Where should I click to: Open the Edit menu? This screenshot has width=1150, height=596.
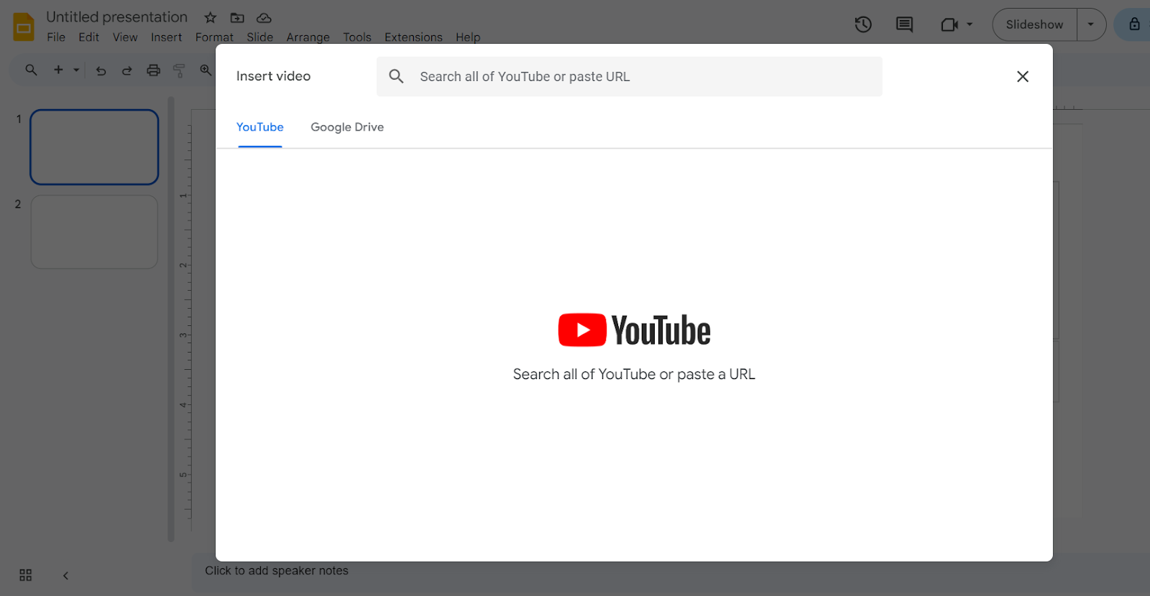[89, 37]
